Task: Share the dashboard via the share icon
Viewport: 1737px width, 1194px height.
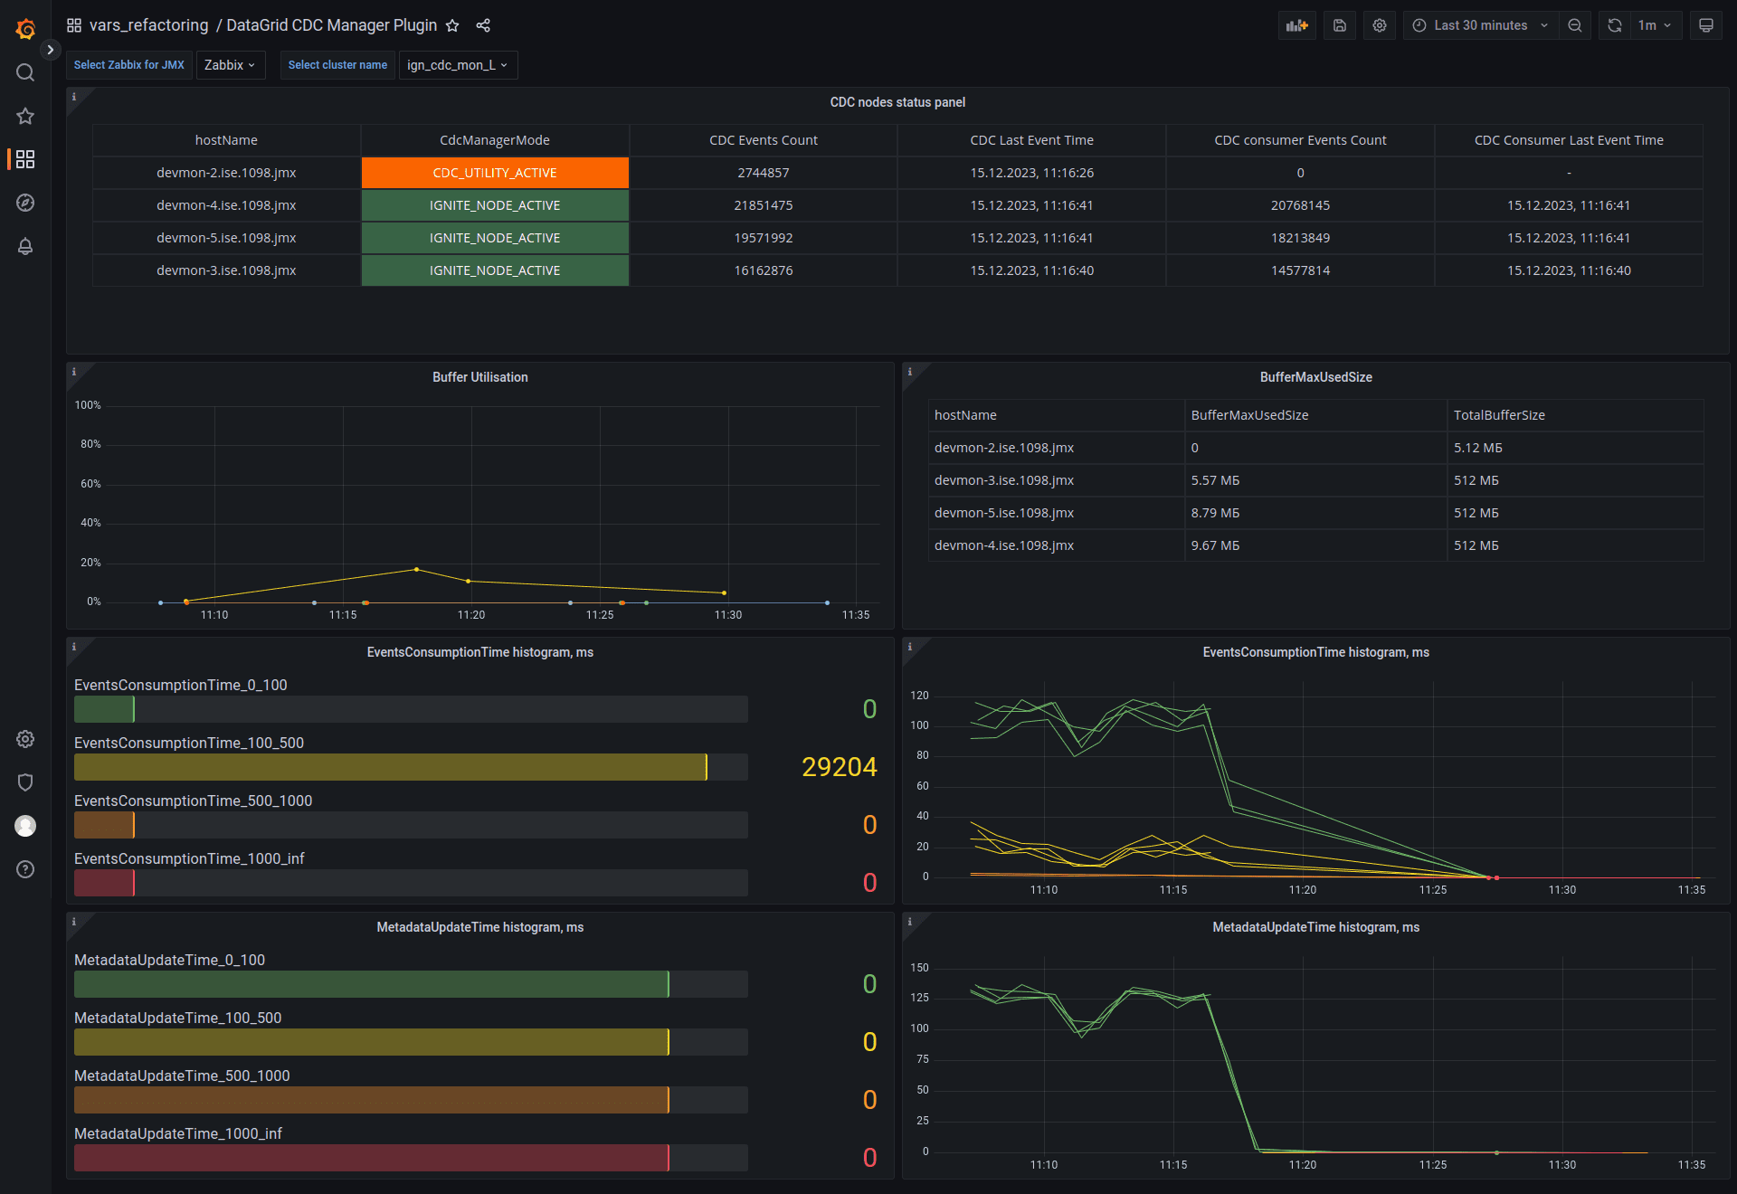Action: (x=483, y=25)
